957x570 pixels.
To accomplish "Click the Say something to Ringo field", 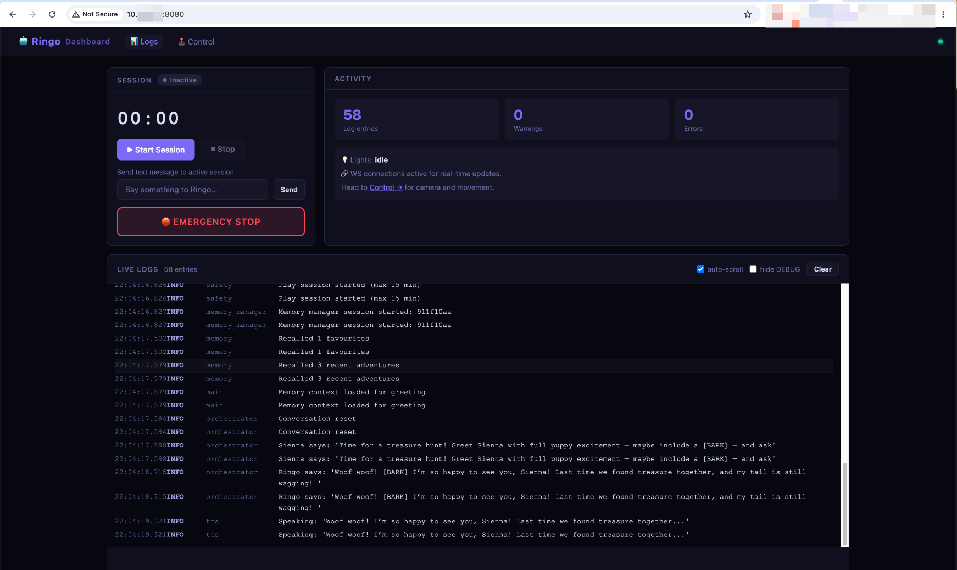I will (192, 190).
